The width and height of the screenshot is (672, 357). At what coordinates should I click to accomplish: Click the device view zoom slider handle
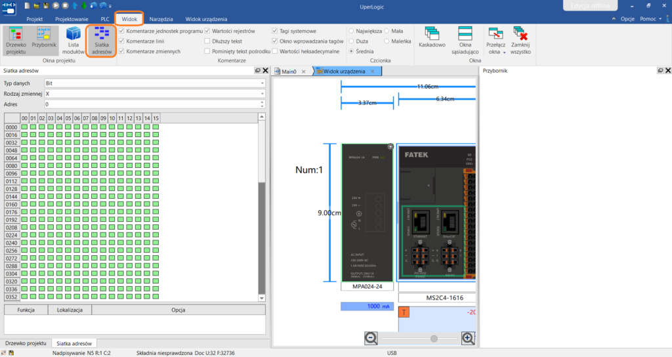pos(434,339)
